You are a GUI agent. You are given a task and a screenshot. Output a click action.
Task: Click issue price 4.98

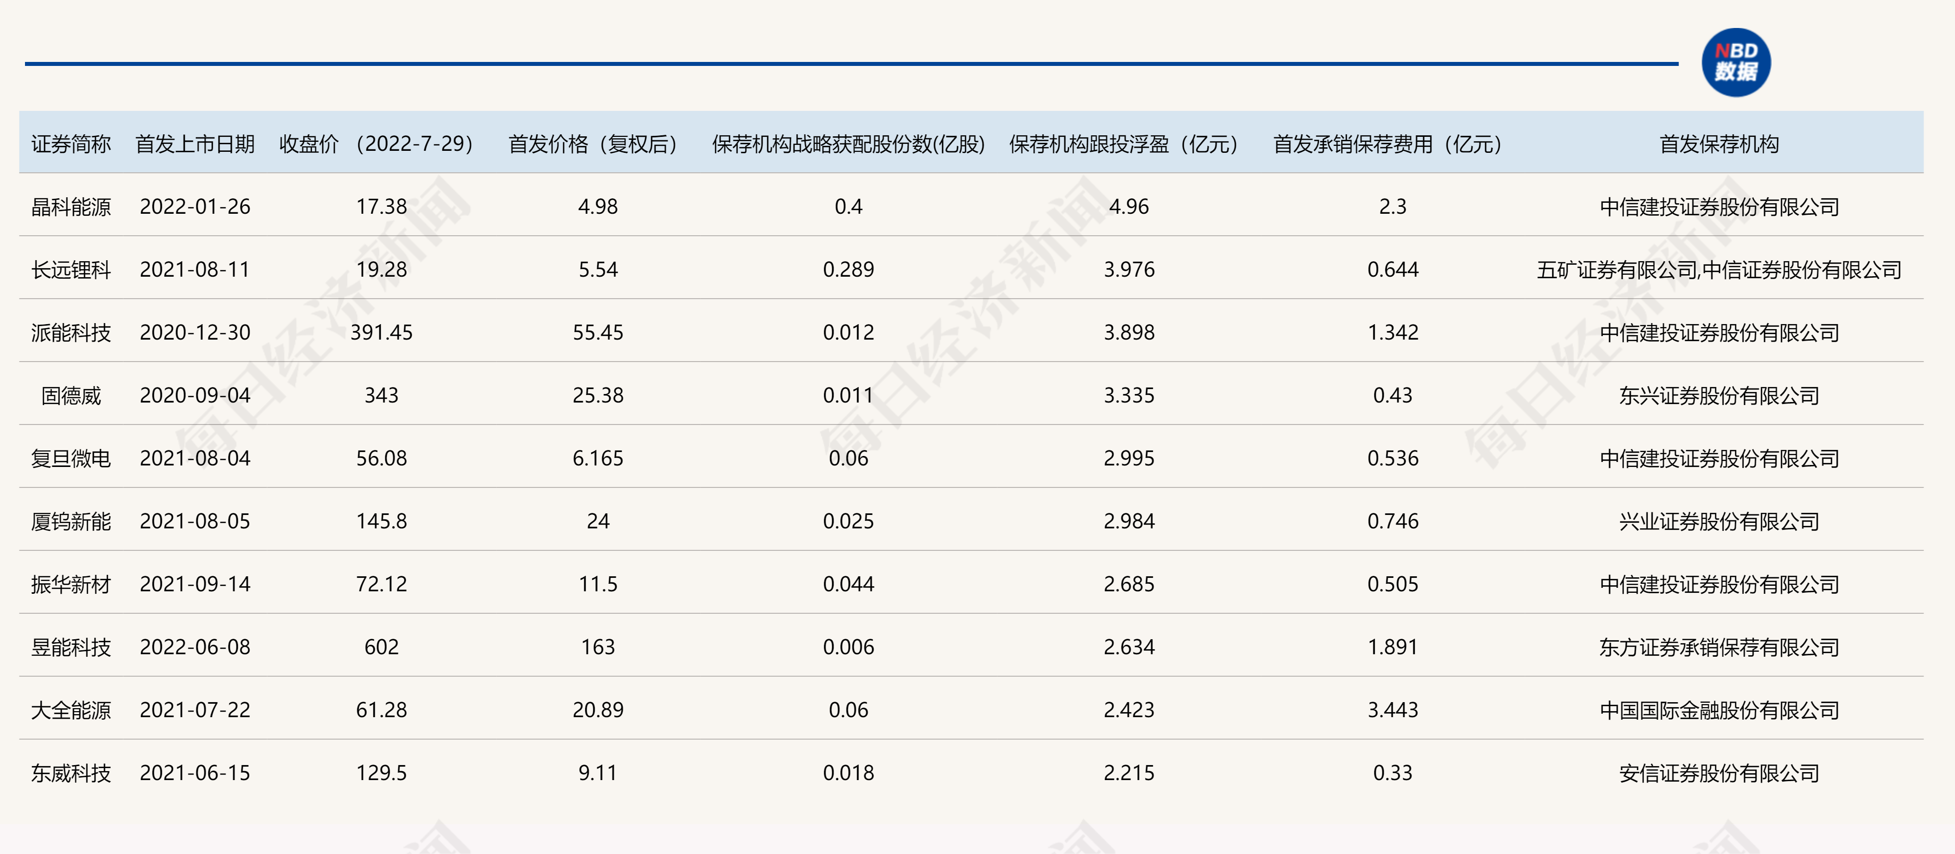tap(598, 207)
